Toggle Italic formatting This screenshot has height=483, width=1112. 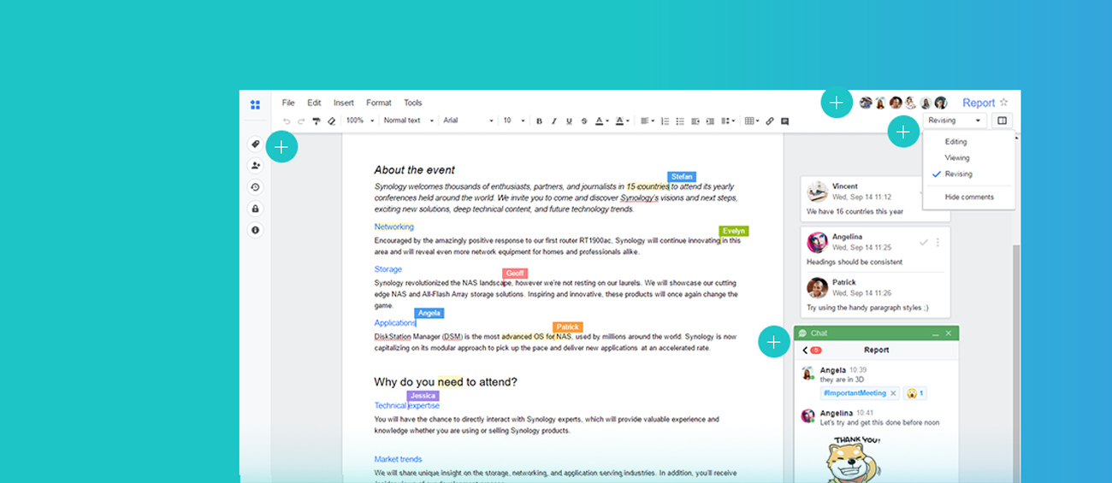(553, 121)
